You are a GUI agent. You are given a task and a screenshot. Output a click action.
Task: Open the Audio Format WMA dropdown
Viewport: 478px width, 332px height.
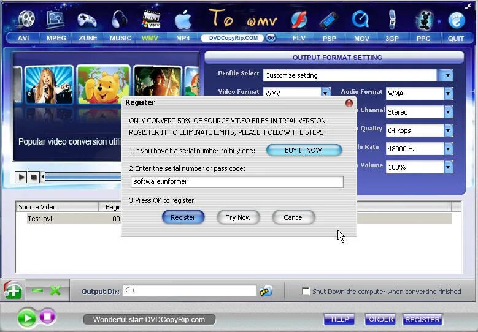click(448, 94)
